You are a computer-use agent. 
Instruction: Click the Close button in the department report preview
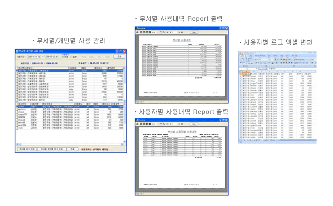point(194,32)
